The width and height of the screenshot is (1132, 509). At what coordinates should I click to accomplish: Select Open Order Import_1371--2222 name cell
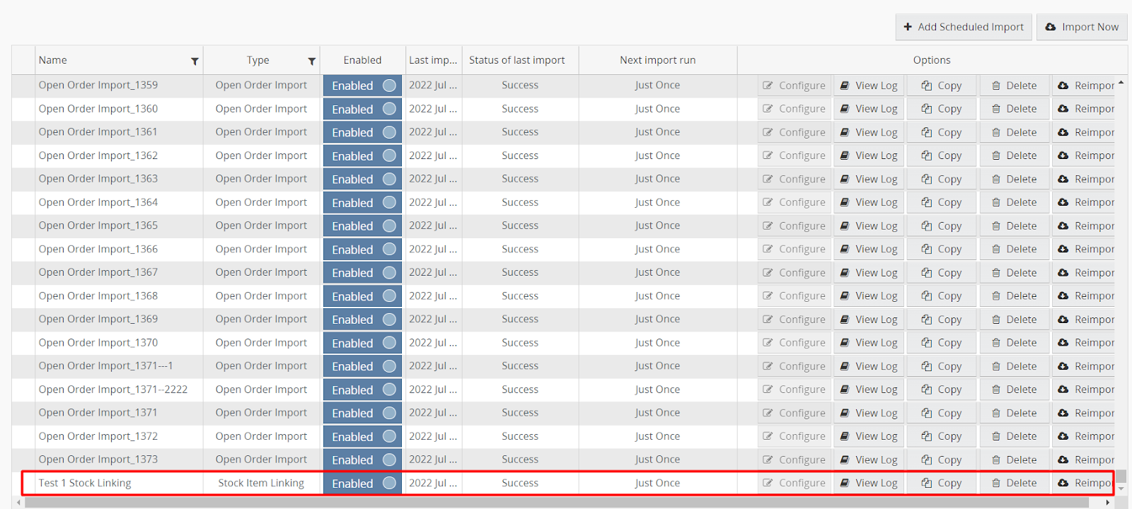coord(119,390)
